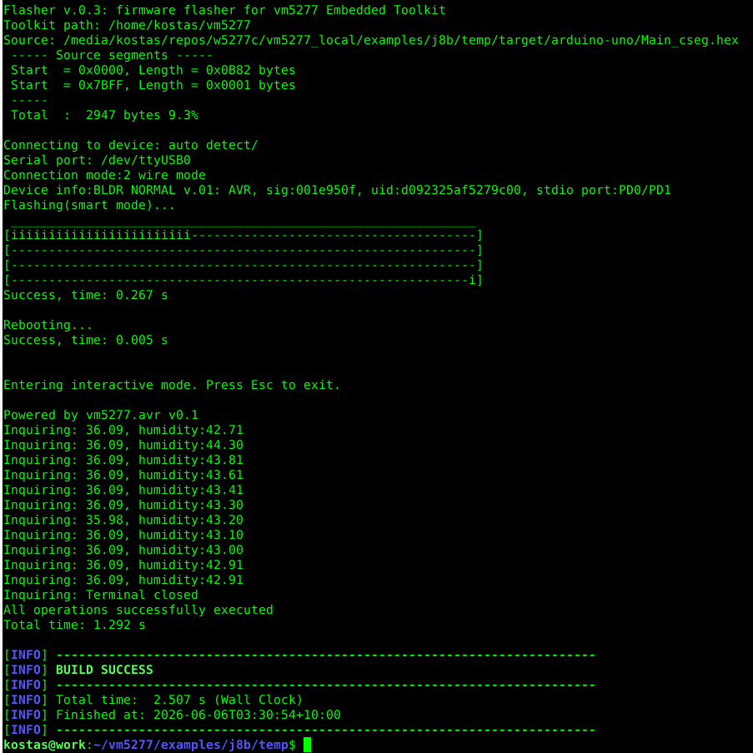Click the terminal cursor block after the prompt
753x753 pixels.
(x=307, y=745)
